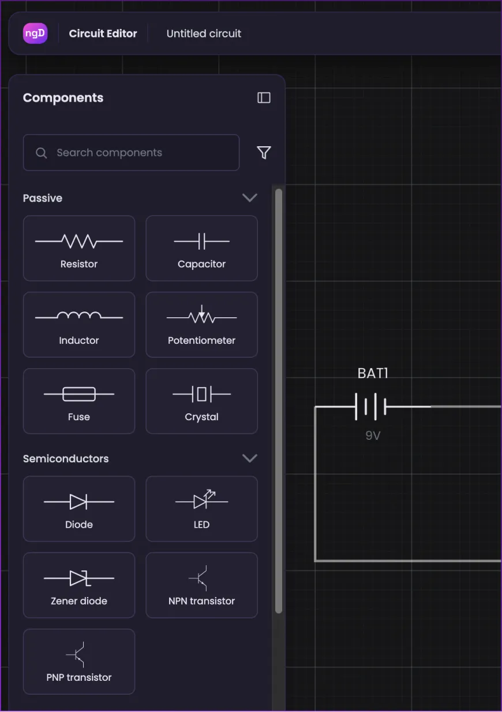
Task: Focus the Search components field
Action: (x=131, y=153)
